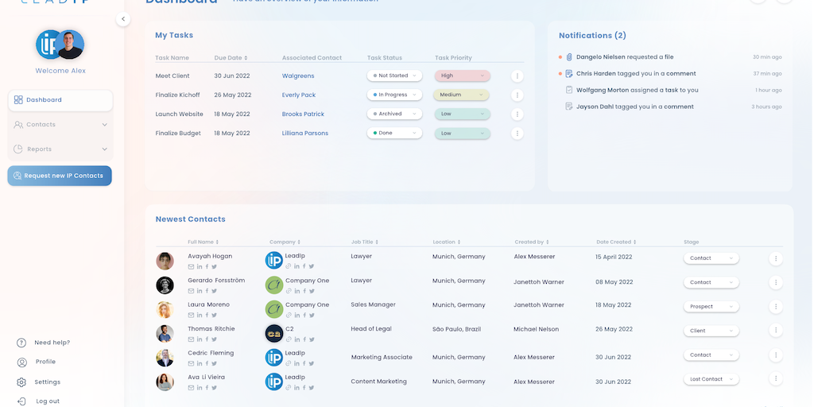Viewport: 814px width, 407px height.
Task: Open the Not Started status dropdown
Action: (394, 76)
